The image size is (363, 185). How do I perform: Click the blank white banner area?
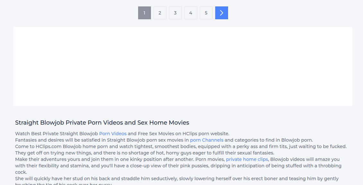tap(183, 66)
